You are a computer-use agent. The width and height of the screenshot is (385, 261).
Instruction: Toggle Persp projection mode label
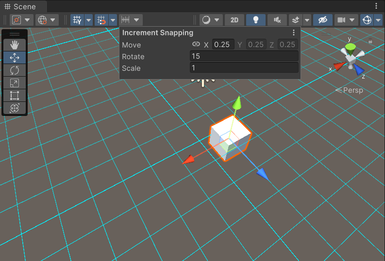[350, 90]
